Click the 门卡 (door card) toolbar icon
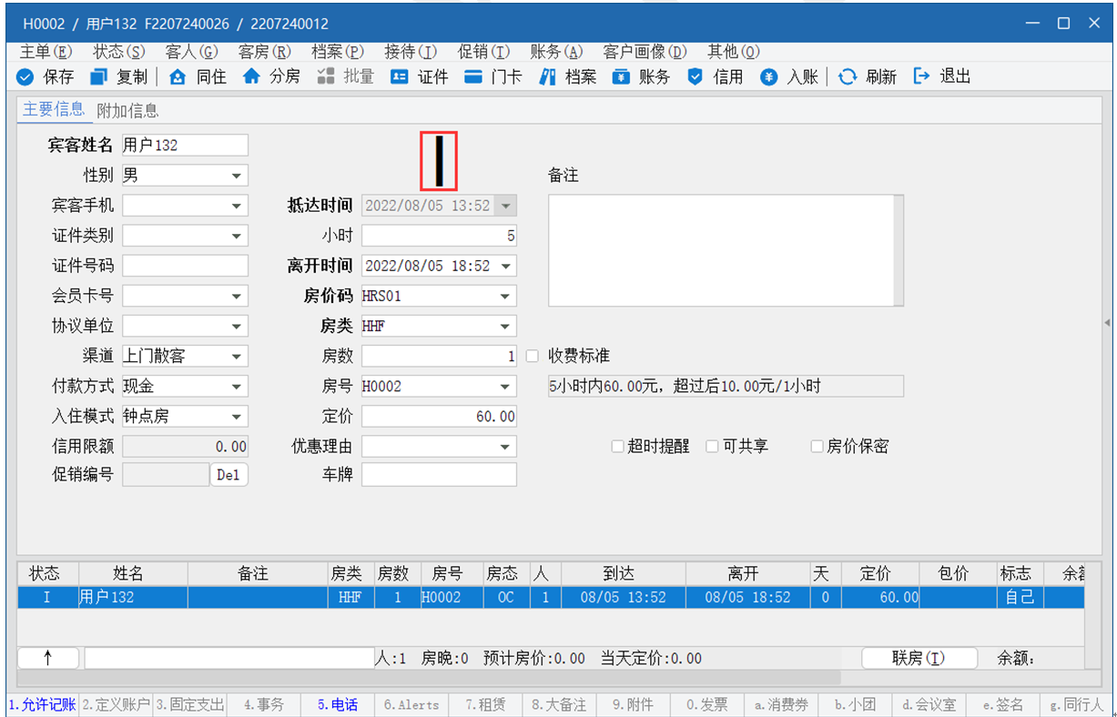 (473, 77)
